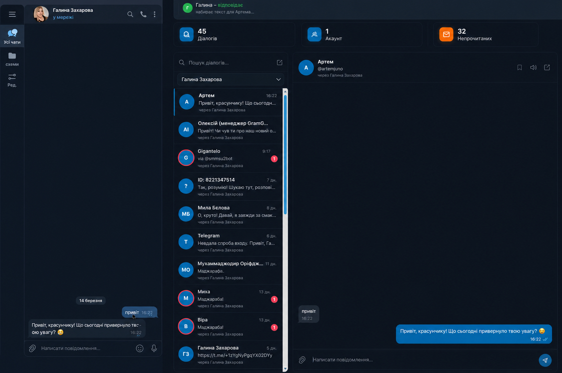Attach a file in the Telegram chat

(33, 348)
